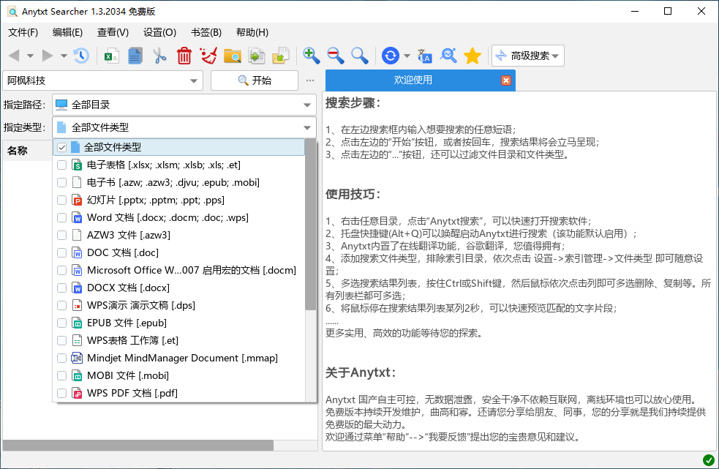Open the 编辑(E) menu
This screenshot has height=469, width=719.
click(67, 33)
